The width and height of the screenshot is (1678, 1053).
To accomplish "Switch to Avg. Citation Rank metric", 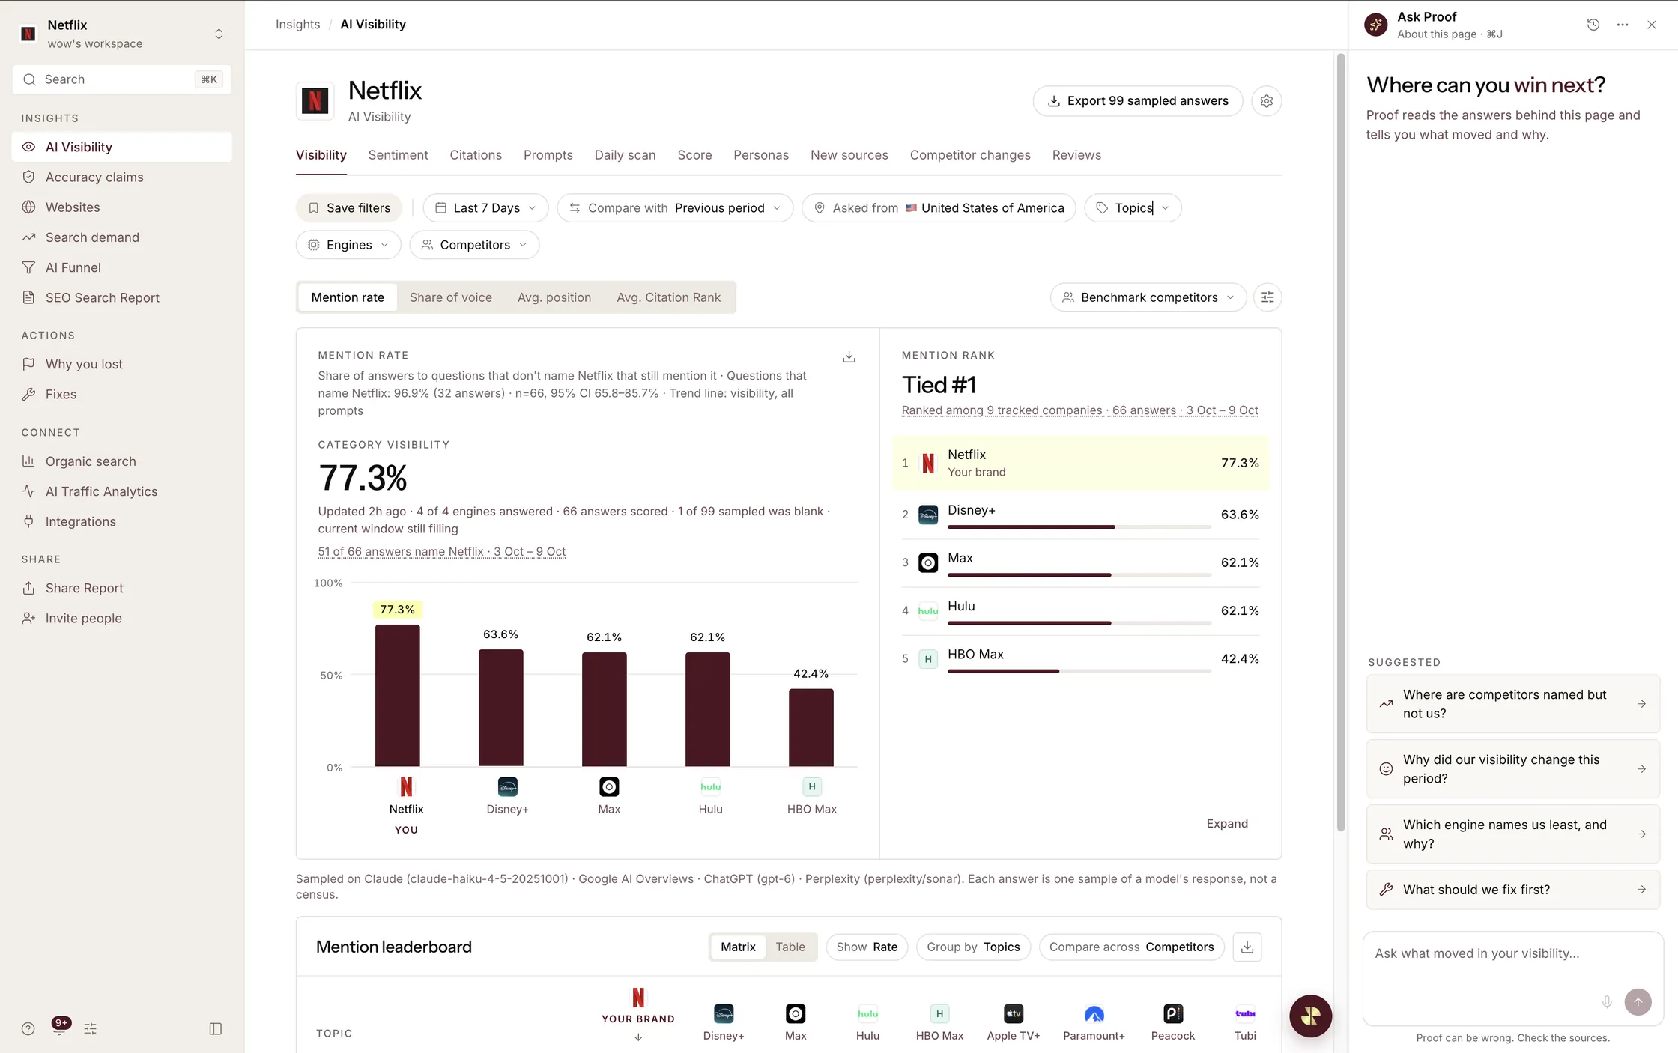I will tap(669, 297).
